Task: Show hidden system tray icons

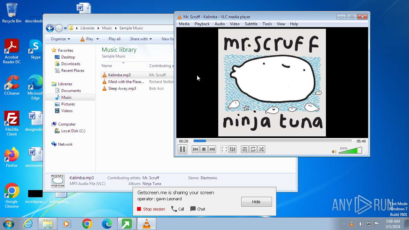Action: click(344, 224)
